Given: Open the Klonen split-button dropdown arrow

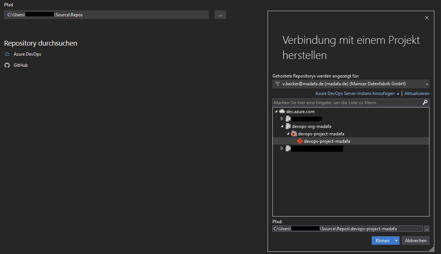Looking at the screenshot, I should click(x=396, y=241).
